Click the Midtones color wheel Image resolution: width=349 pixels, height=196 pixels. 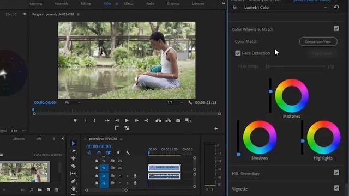(292, 96)
